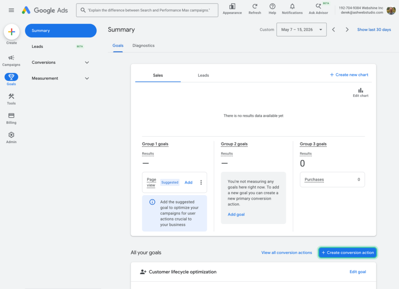This screenshot has width=399, height=289.
Task: Open Admin gear in sidebar
Action: coord(11,137)
